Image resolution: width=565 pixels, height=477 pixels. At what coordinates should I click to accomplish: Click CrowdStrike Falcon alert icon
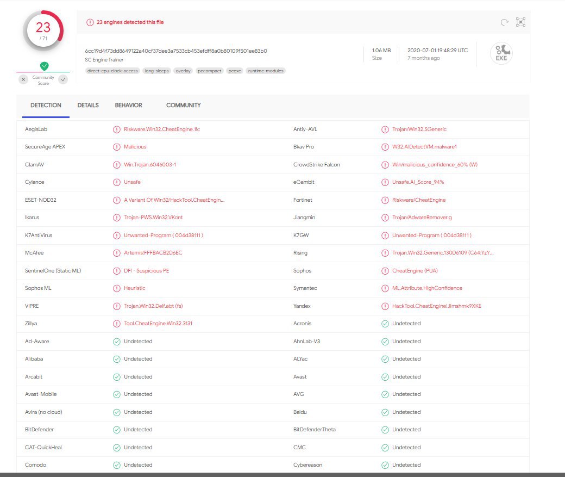coord(385,165)
